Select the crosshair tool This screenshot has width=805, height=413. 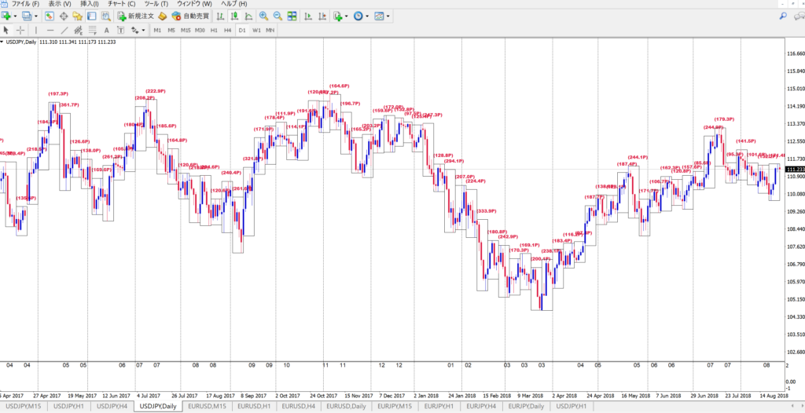click(x=20, y=31)
